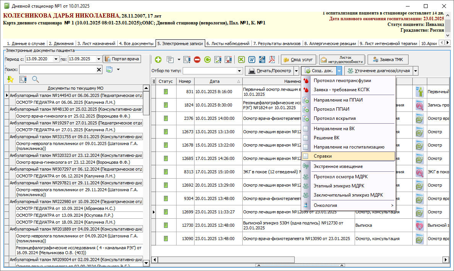This screenshot has width=454, height=271.
Task: Select ОСМОТР ПЕДИАТРА от 10.09.2024 (Абрамова Н.С.)
Action: [x=79, y=208]
